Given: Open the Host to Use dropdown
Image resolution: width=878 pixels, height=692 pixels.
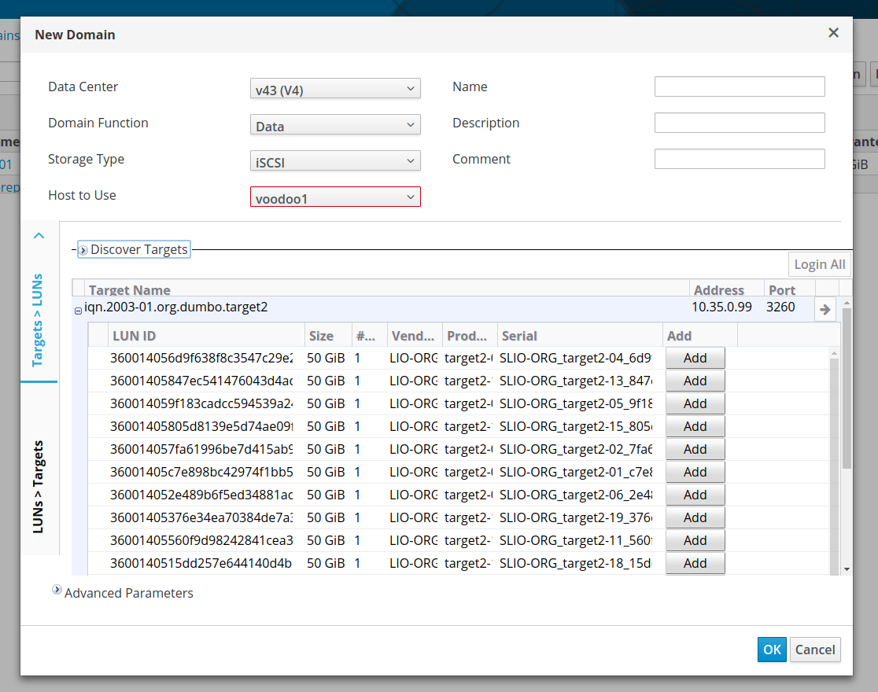Looking at the screenshot, I should click(334, 197).
